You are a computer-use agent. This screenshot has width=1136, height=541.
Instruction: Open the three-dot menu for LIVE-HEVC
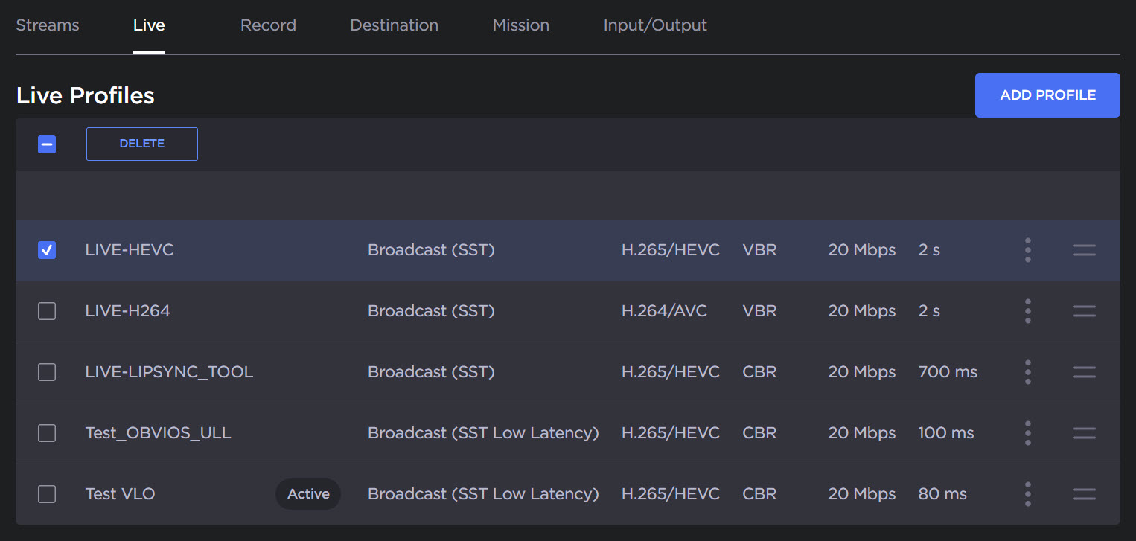tap(1027, 250)
